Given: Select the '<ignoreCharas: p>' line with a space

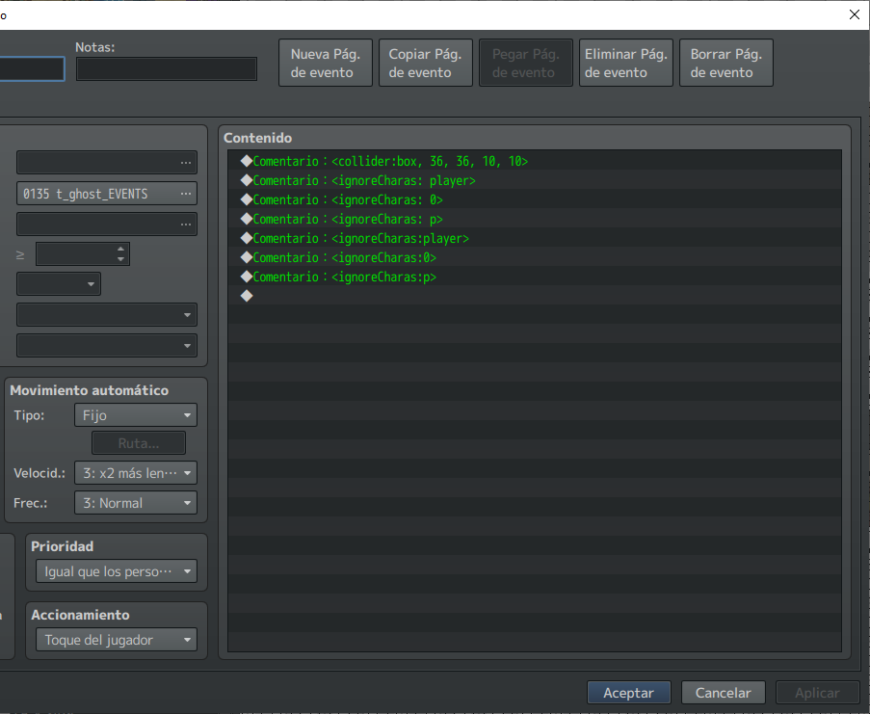Looking at the screenshot, I should (535, 219).
